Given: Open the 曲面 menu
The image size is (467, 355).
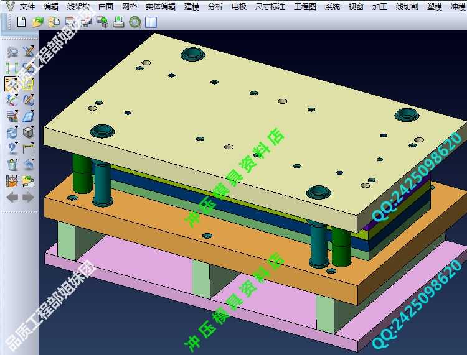Looking at the screenshot, I should 106,7.
